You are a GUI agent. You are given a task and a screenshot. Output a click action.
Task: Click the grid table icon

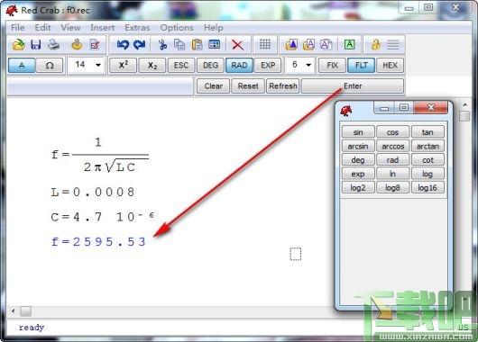click(x=265, y=44)
